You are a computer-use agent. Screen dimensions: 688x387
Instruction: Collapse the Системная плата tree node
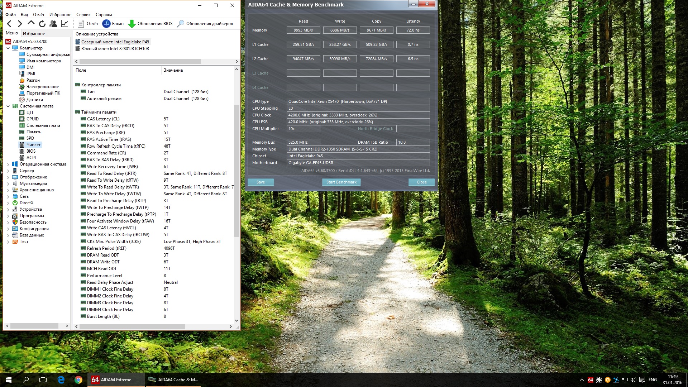(8, 106)
